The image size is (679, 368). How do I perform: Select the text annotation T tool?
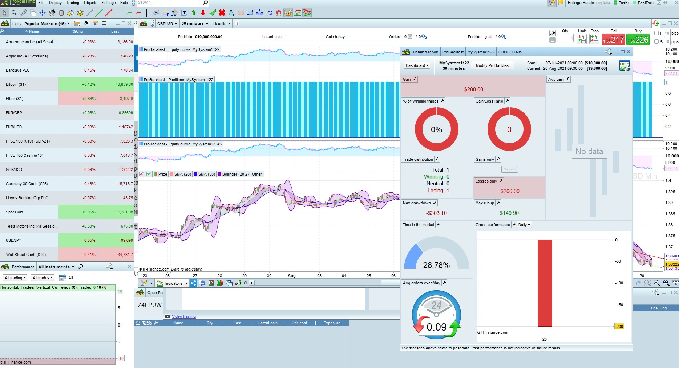click(x=184, y=13)
